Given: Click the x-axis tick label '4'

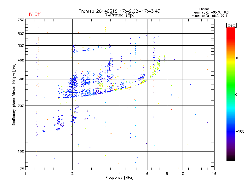Looking at the screenshot, I should [x=120, y=174].
